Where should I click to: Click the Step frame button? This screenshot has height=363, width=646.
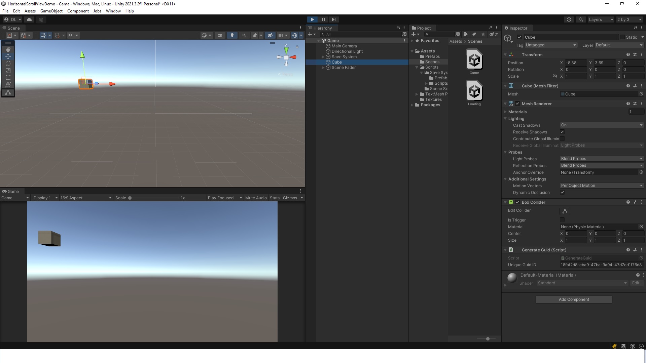(333, 19)
